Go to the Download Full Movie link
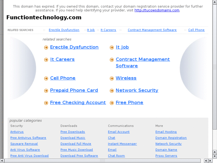Screen dimensions: 217x163 point(76,144)
